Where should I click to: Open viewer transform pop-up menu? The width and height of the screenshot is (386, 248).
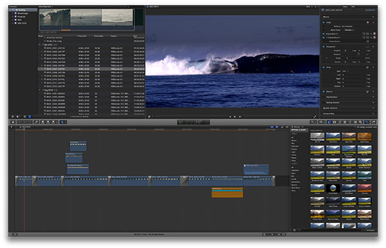coord(150,117)
